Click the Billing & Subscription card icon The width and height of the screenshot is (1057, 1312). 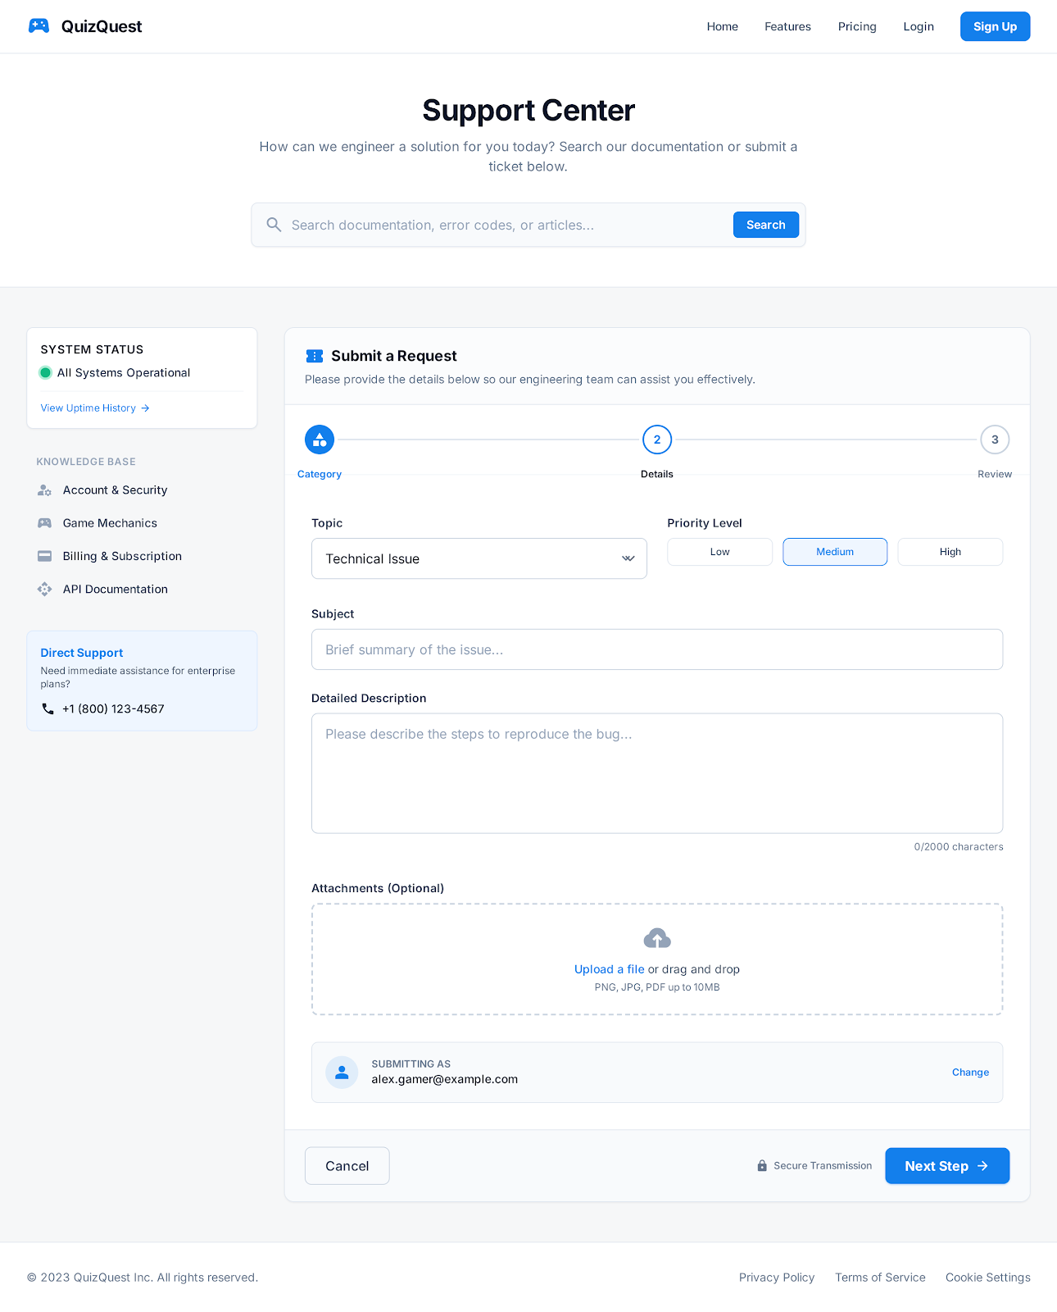pyautogui.click(x=45, y=556)
